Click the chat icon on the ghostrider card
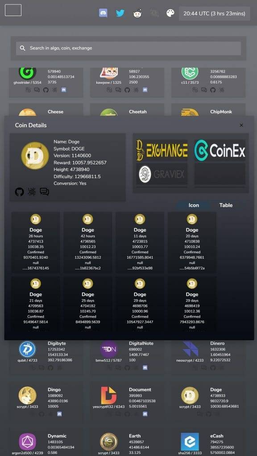 click(x=37, y=90)
